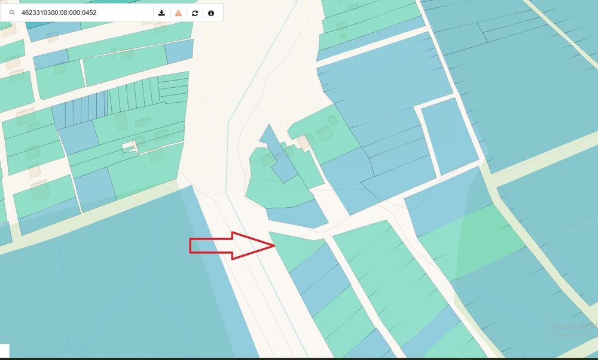
Task: Click the beige building footprint near the map center
Action: pos(304,142)
